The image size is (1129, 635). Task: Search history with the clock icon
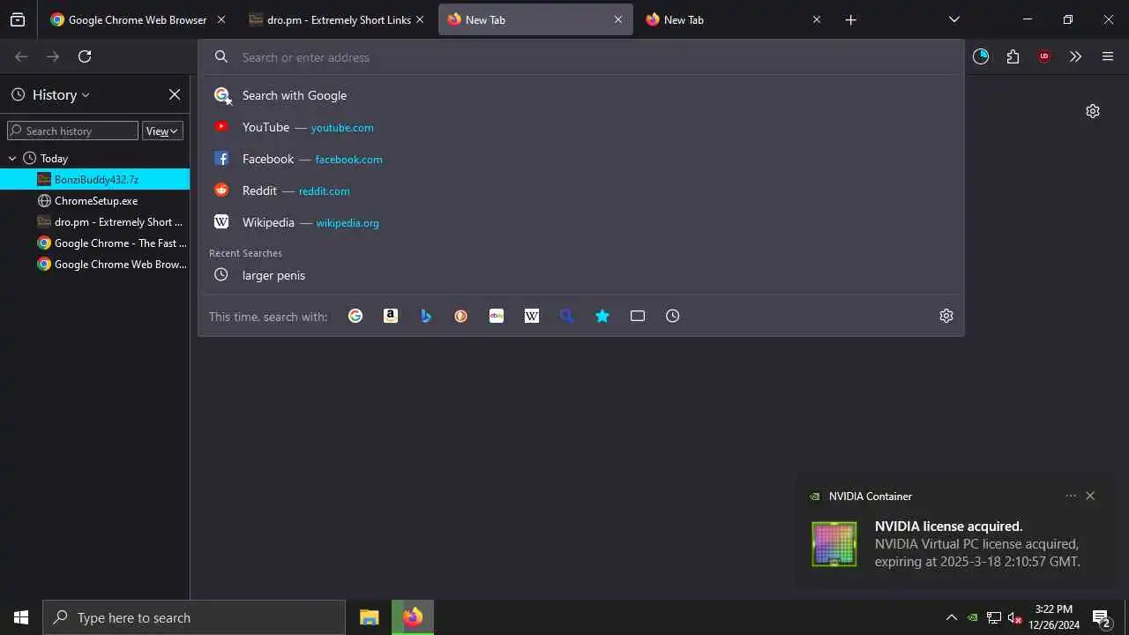[673, 316]
